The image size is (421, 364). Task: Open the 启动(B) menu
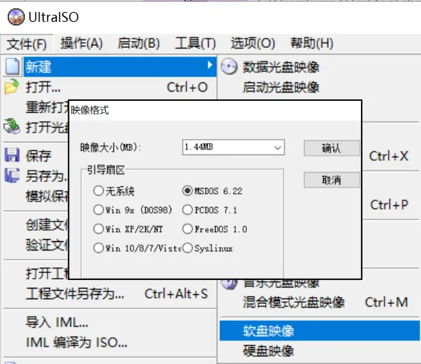pos(138,43)
